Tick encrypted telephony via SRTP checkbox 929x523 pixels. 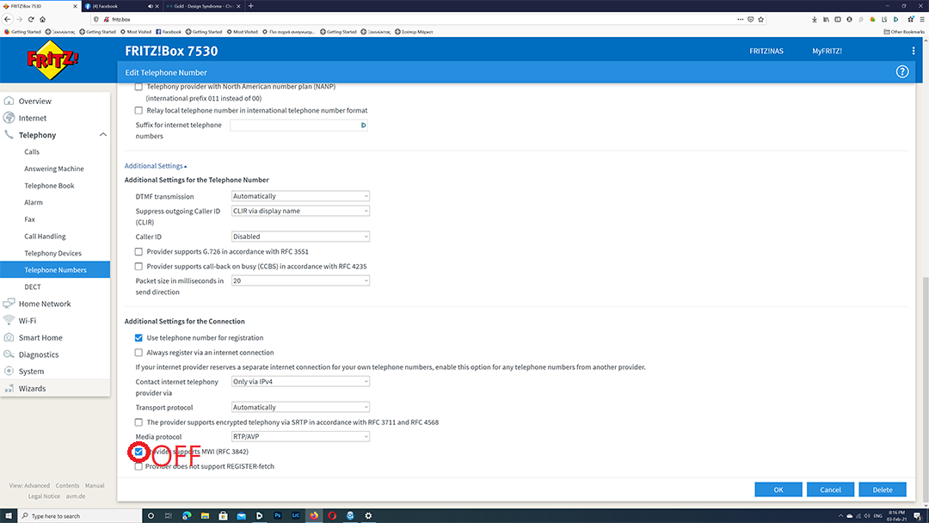coord(138,422)
